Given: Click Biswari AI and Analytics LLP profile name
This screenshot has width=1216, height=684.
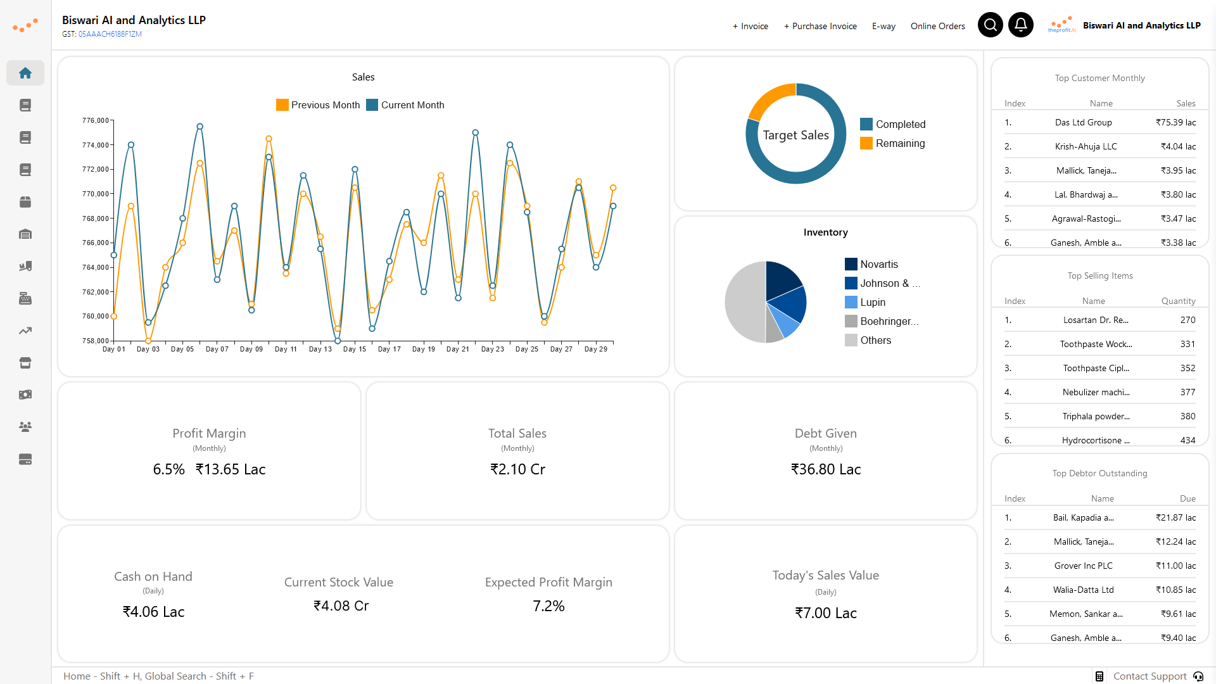Looking at the screenshot, I should click(x=1142, y=25).
